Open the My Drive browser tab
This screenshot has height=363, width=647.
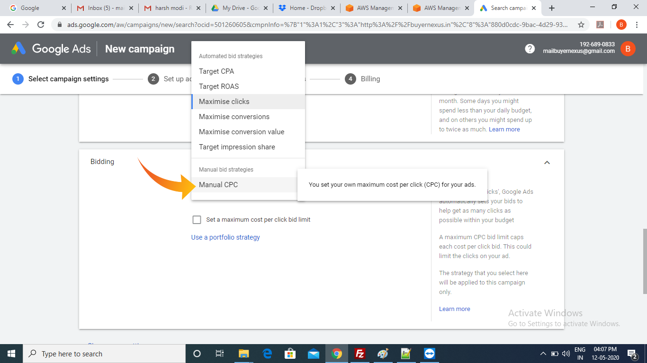point(239,8)
